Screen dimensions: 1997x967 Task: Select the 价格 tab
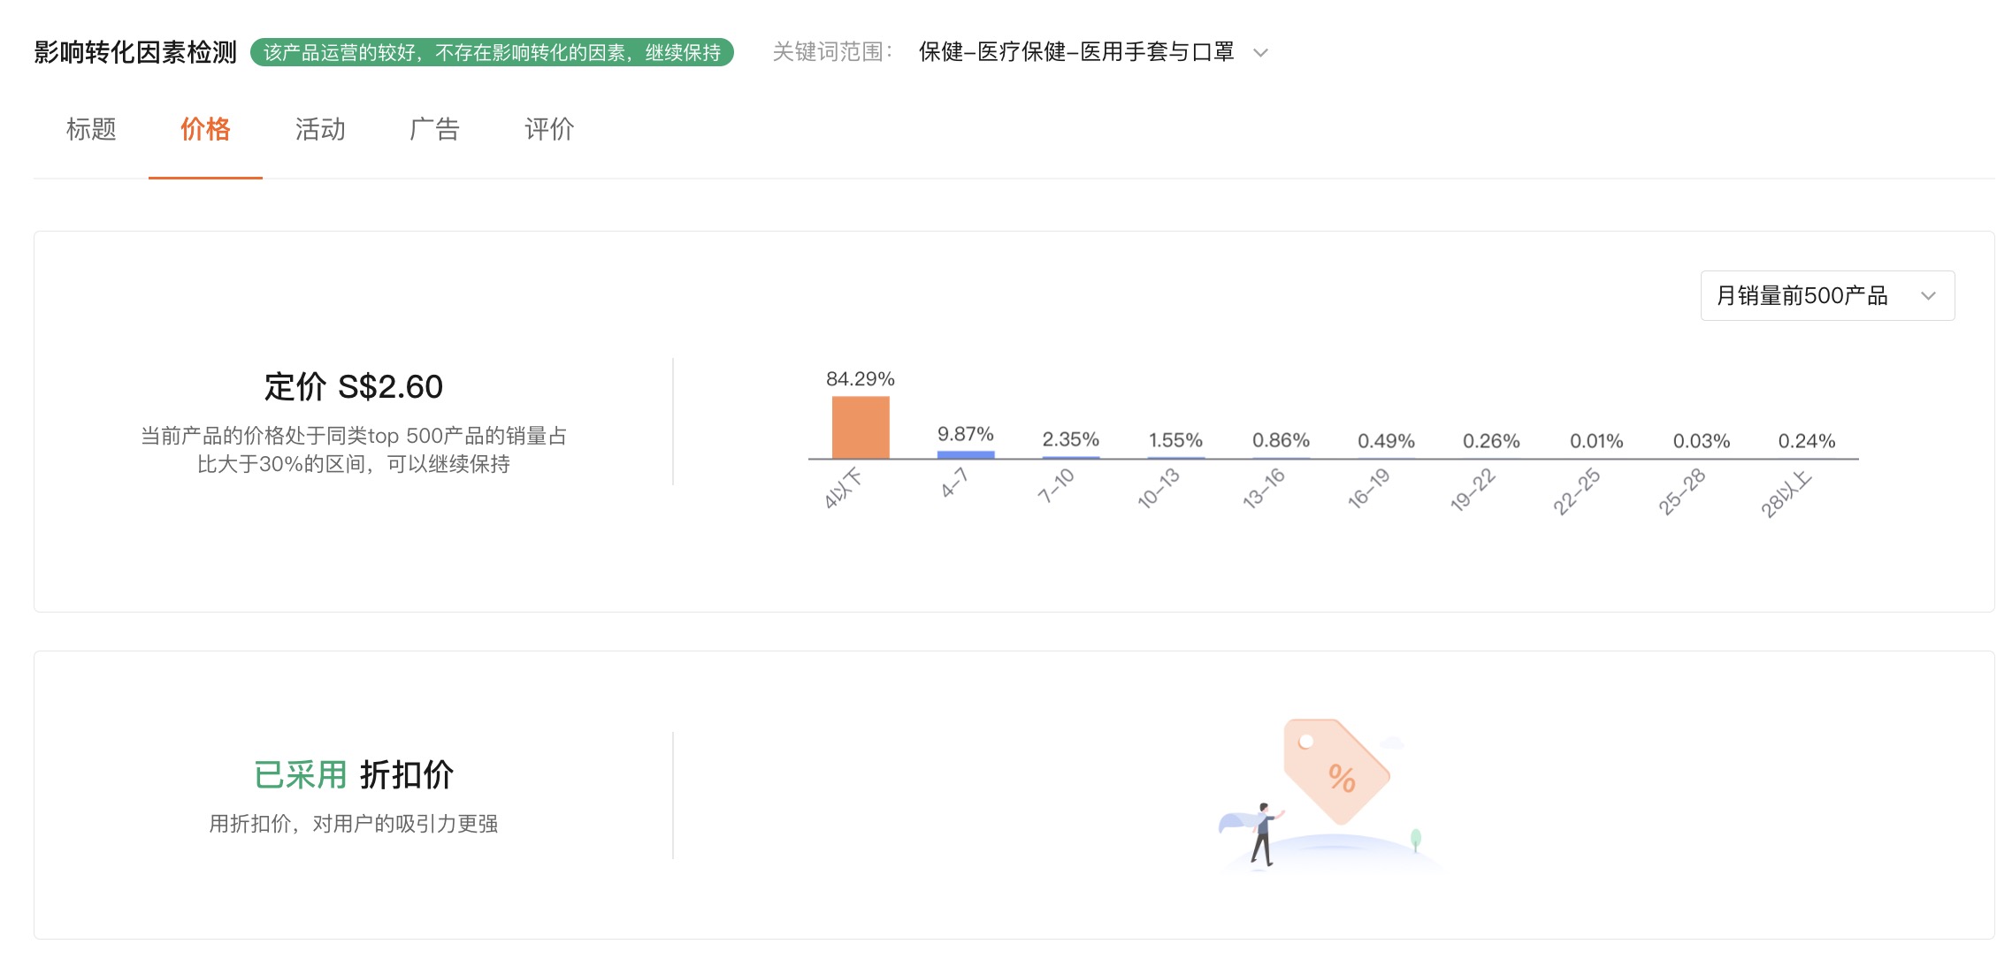pyautogui.click(x=205, y=129)
